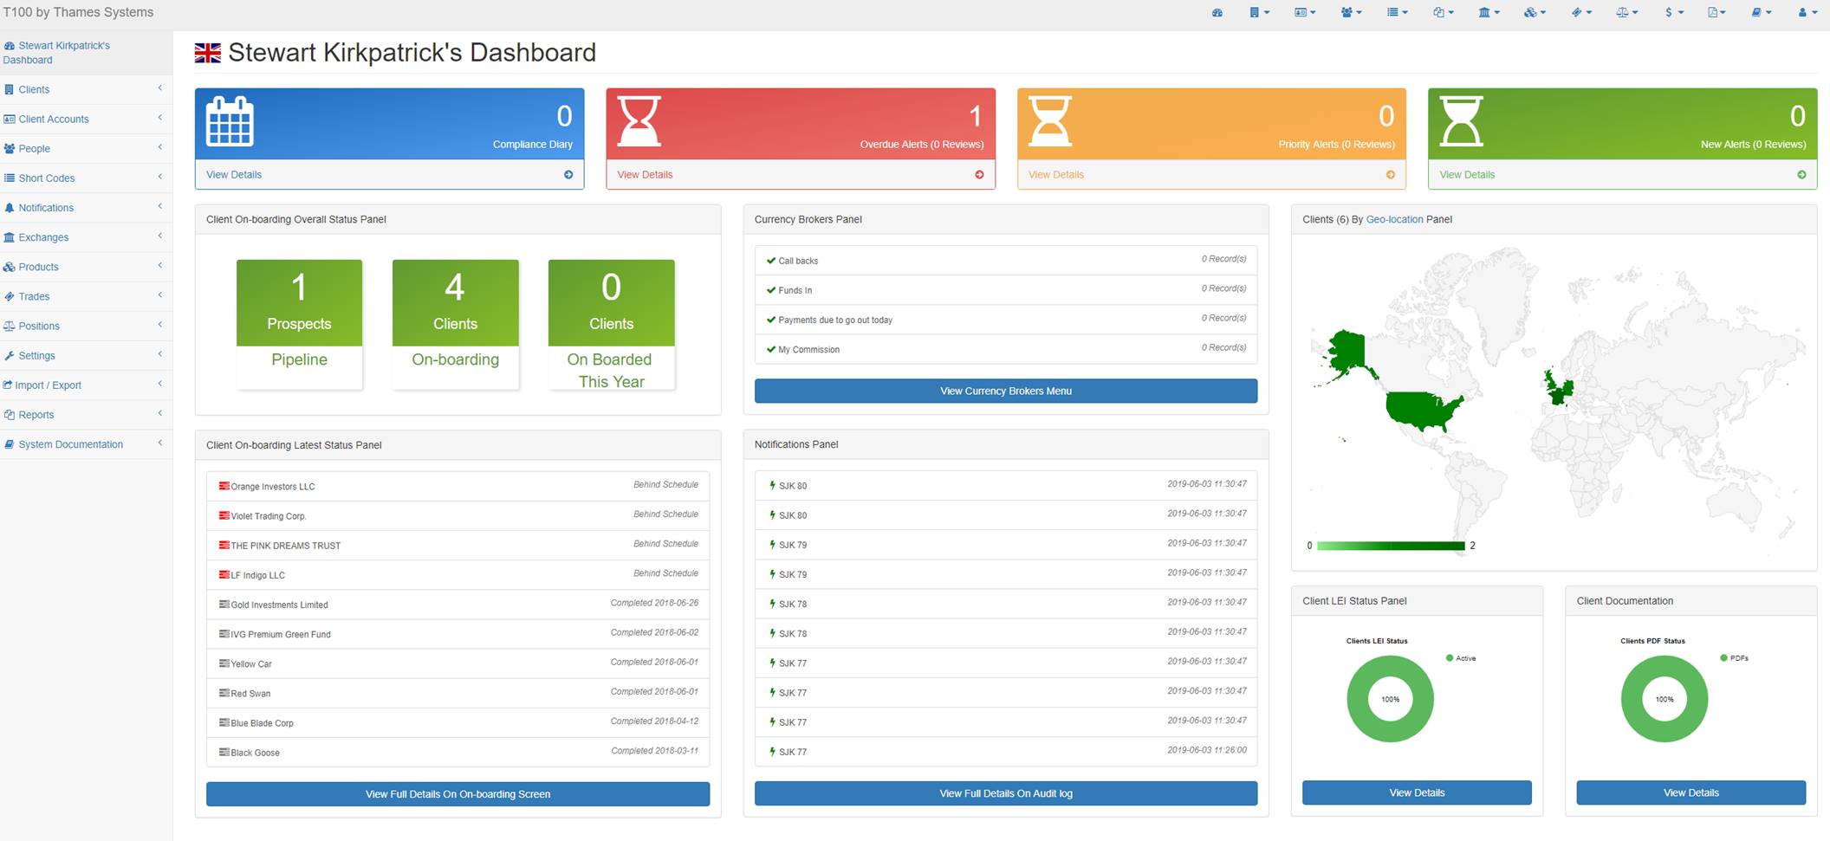
Task: Open the user profile icon menu
Action: point(1807,13)
